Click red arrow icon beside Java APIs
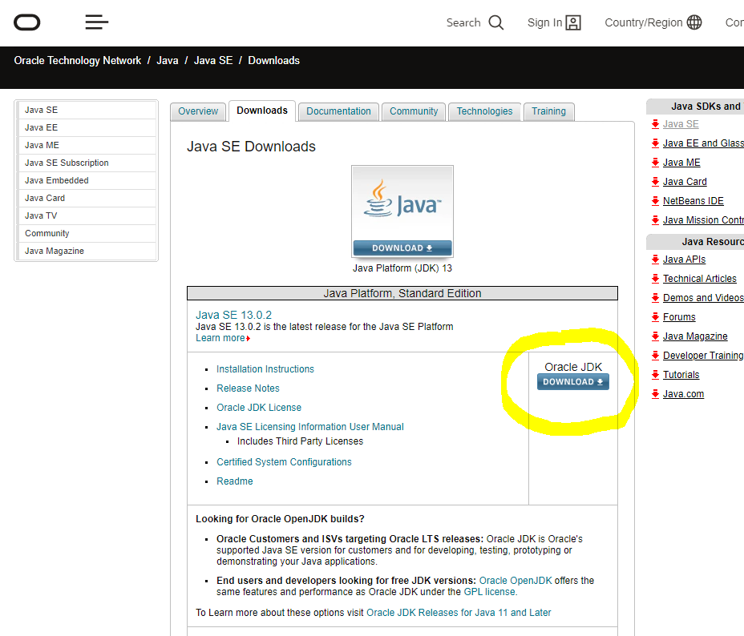 [x=655, y=260]
